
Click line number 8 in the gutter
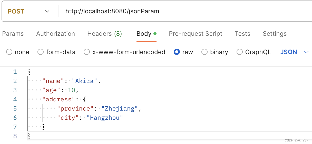[x=15, y=136]
